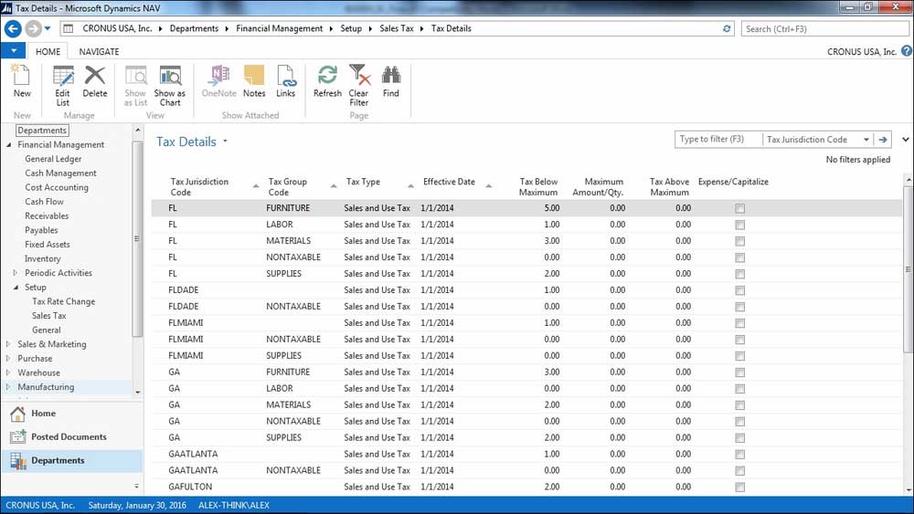Toggle Expense/Capitalize for FL SUPPLIES row

[739, 274]
